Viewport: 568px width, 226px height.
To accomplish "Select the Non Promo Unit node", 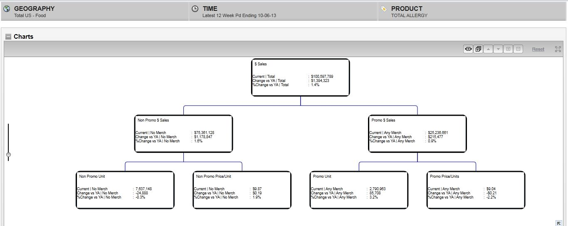I will (x=125, y=190).
